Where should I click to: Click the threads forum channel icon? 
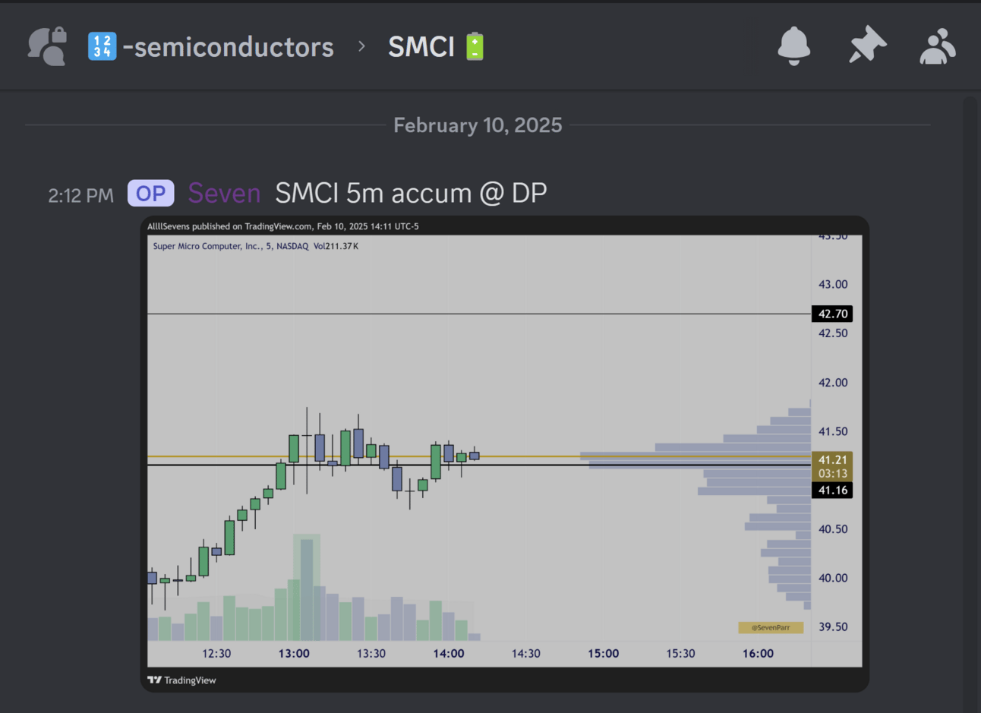tap(47, 46)
